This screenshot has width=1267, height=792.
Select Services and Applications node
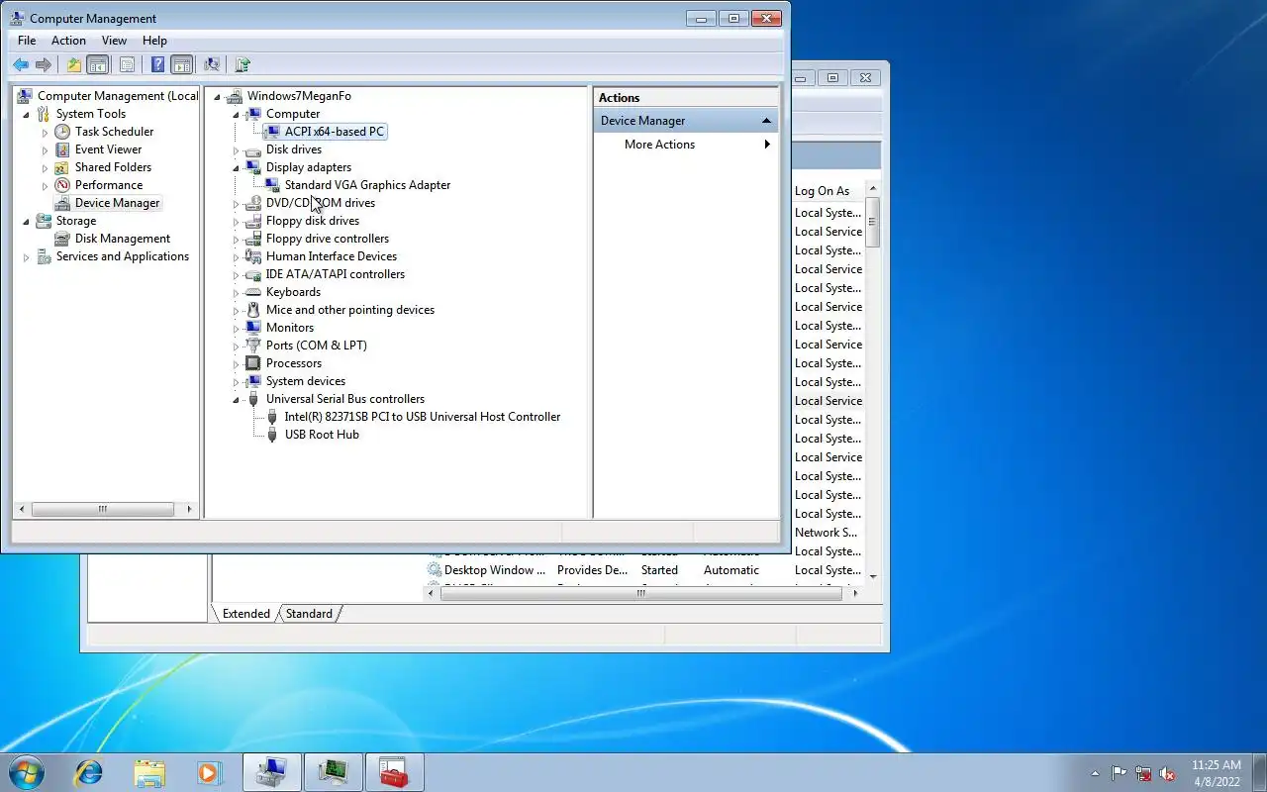pyautogui.click(x=123, y=256)
